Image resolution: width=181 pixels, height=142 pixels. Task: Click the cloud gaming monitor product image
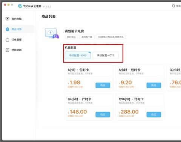52,33
